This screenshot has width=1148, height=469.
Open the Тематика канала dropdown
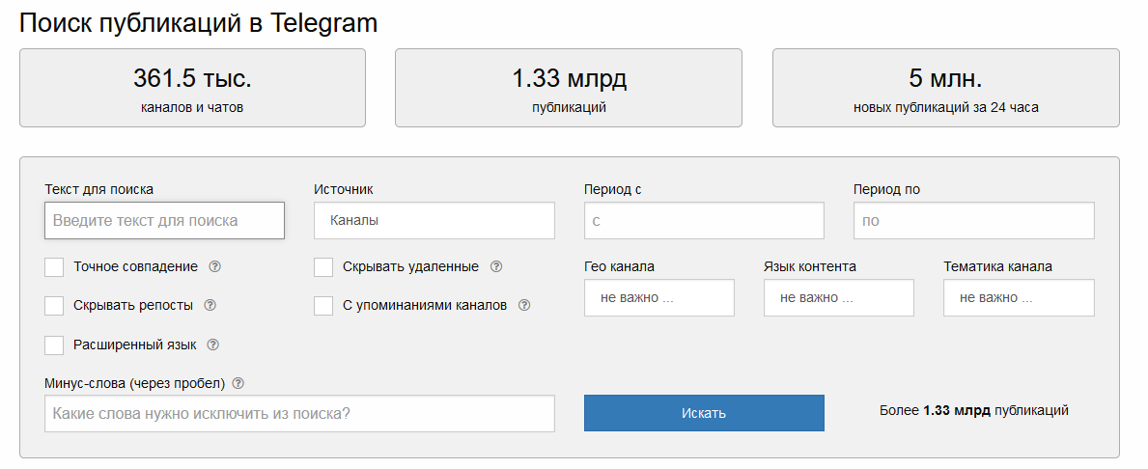(1020, 298)
